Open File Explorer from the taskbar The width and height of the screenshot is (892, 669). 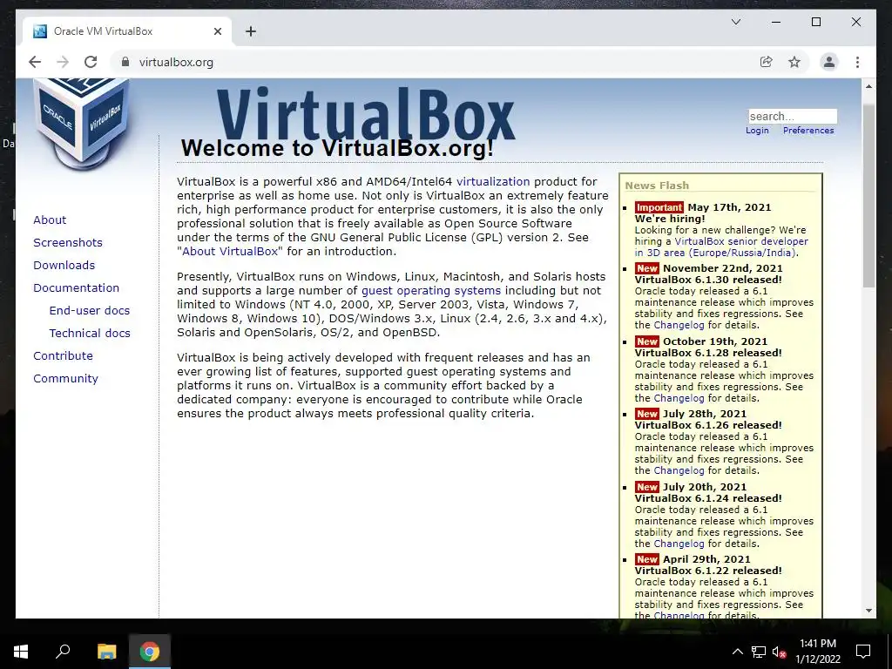pos(106,652)
